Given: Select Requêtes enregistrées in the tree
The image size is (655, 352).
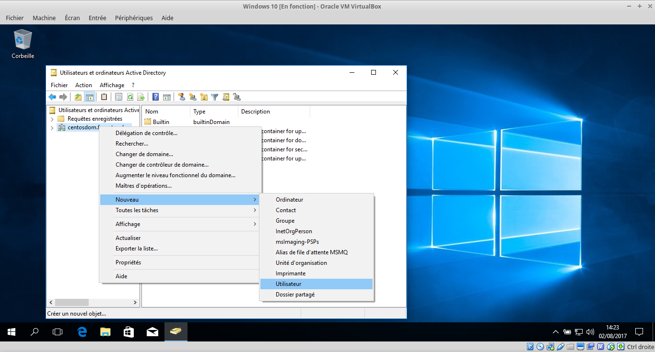Looking at the screenshot, I should click(x=95, y=119).
